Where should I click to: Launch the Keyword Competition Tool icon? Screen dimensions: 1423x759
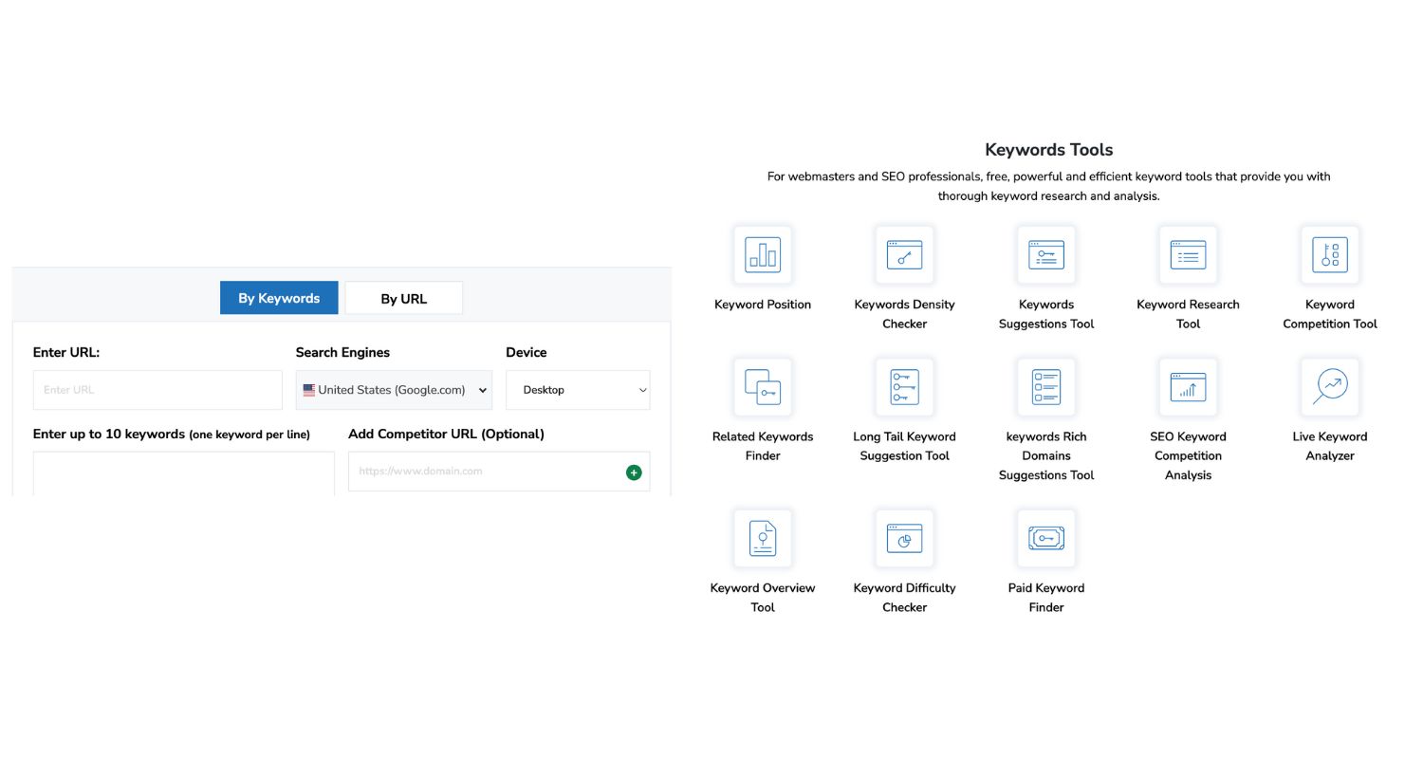tap(1329, 254)
